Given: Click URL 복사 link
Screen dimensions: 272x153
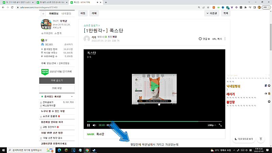Looking at the screenshot, I should tap(217, 39).
